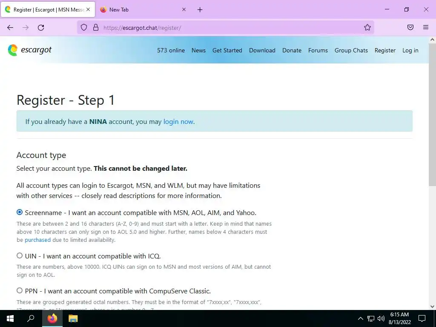Click the network status tray icon
The image size is (436, 327).
(371, 318)
